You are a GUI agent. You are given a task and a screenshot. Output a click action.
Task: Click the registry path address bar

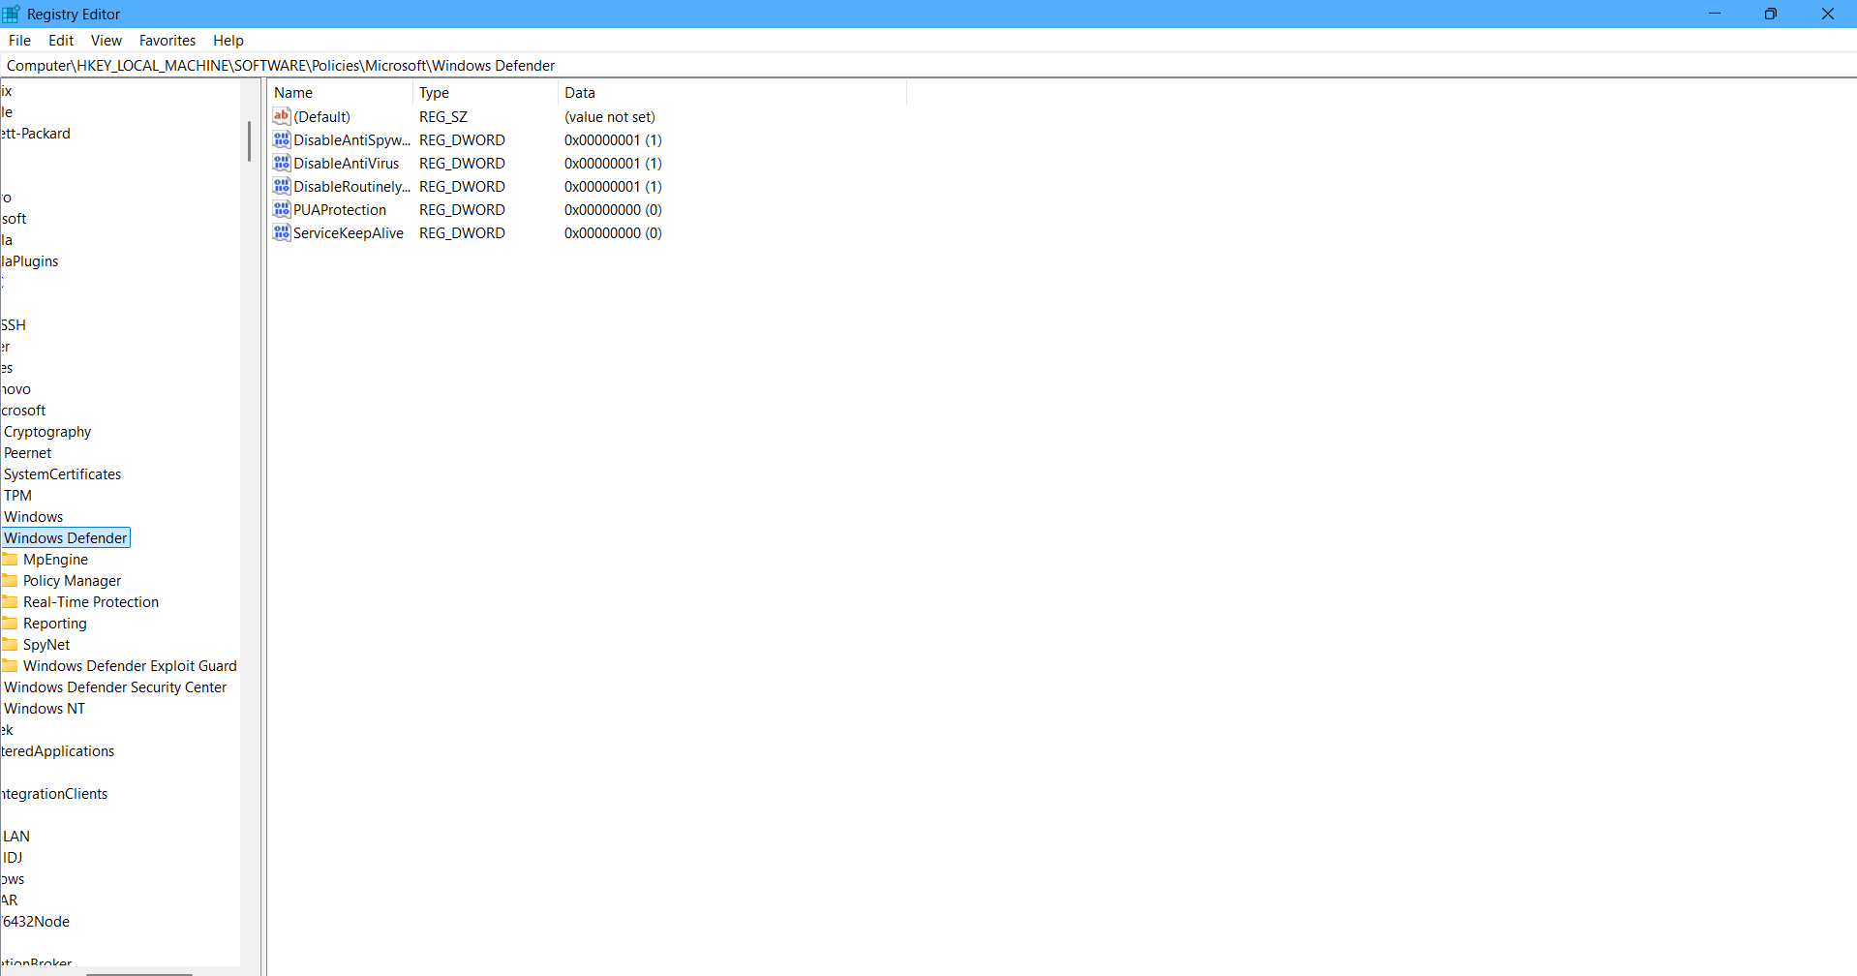click(928, 66)
